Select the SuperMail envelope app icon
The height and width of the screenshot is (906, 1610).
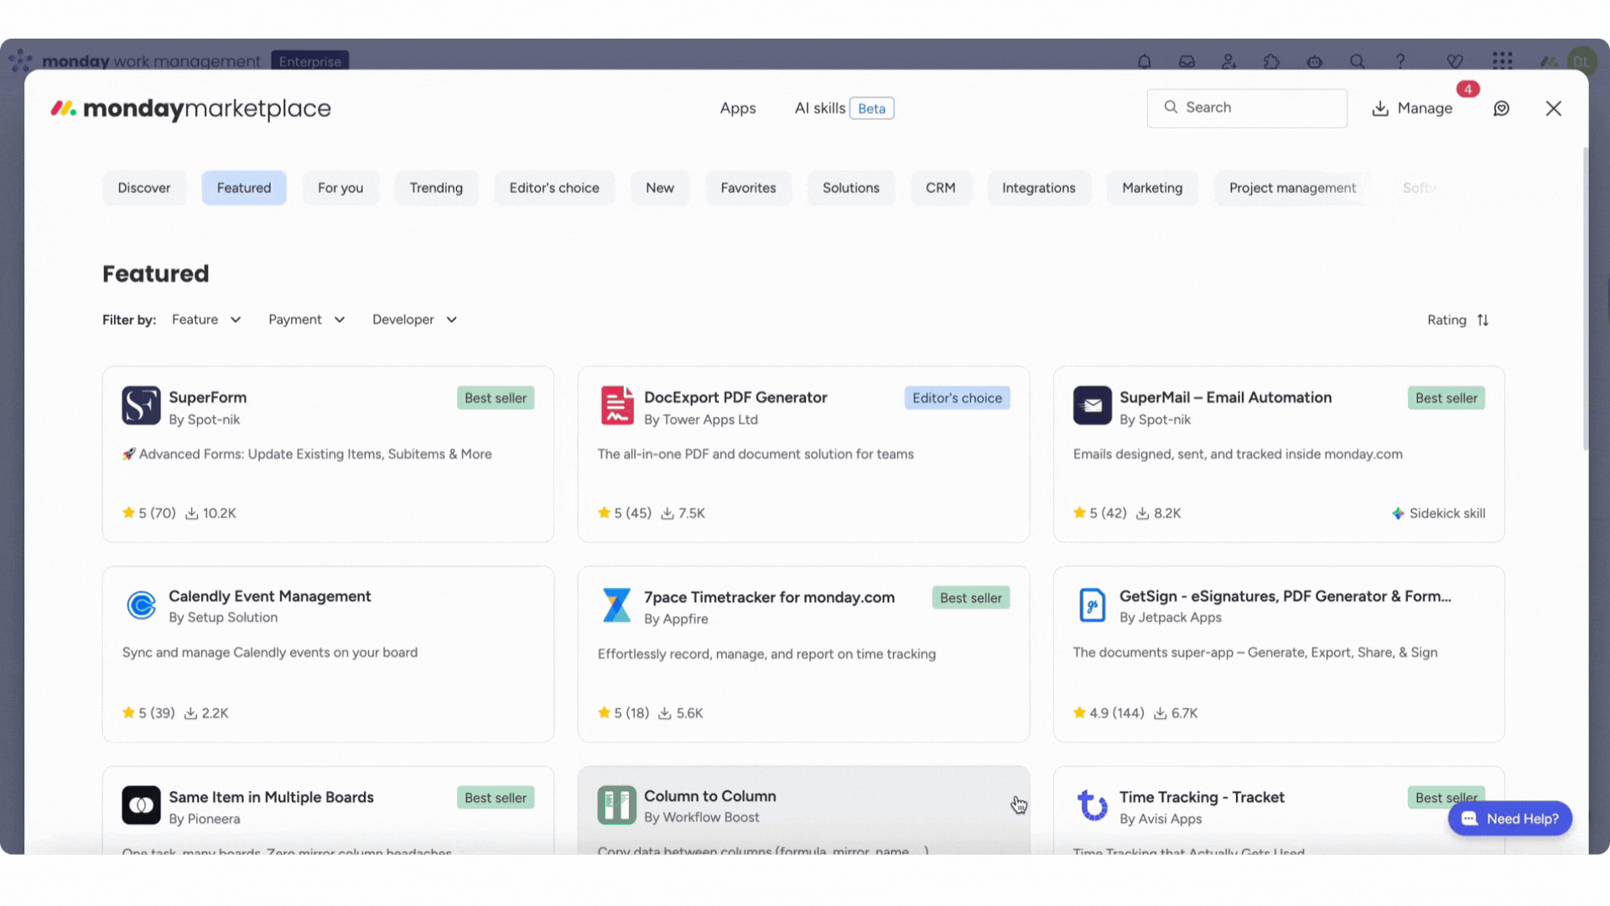click(1093, 406)
